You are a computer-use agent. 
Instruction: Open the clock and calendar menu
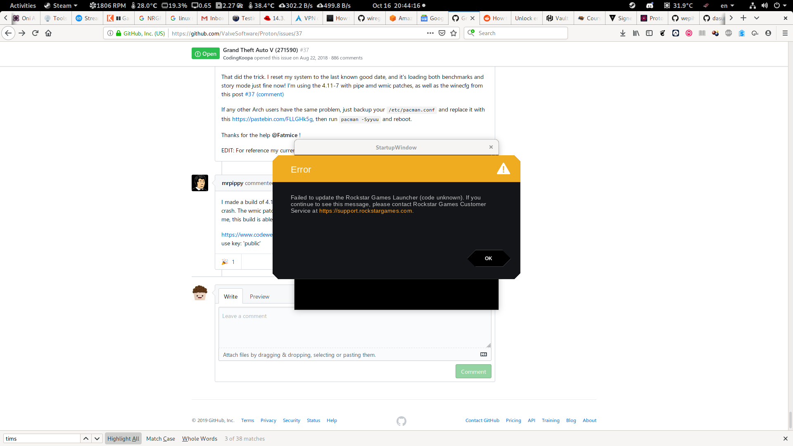tap(399, 5)
